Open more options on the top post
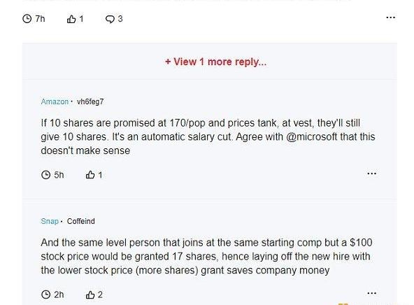The width and height of the screenshot is (414, 305). click(390, 17)
